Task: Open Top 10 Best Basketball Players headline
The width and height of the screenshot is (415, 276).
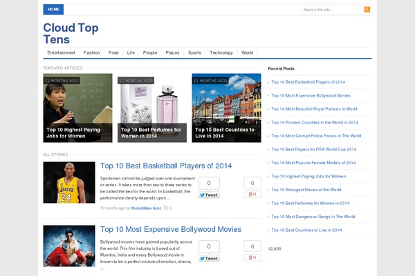Action: [166, 166]
